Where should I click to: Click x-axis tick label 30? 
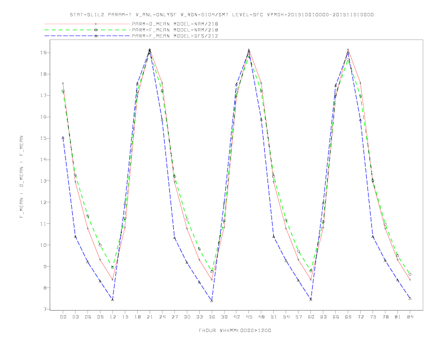click(x=187, y=317)
